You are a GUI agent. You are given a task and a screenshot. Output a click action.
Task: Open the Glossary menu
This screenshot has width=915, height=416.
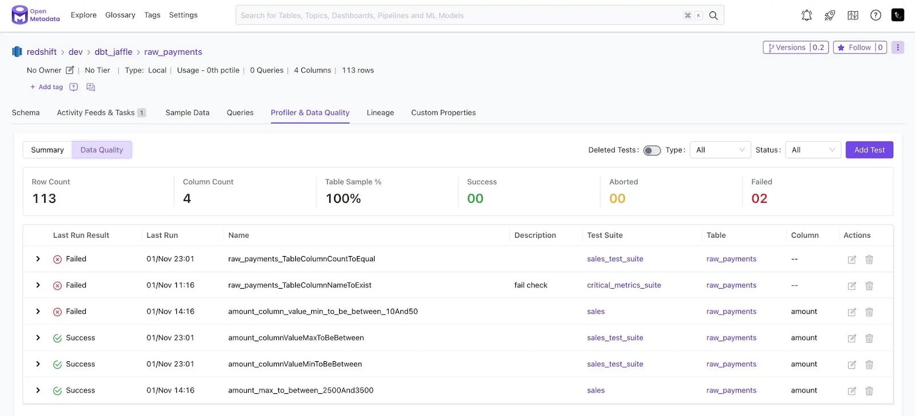coord(120,15)
